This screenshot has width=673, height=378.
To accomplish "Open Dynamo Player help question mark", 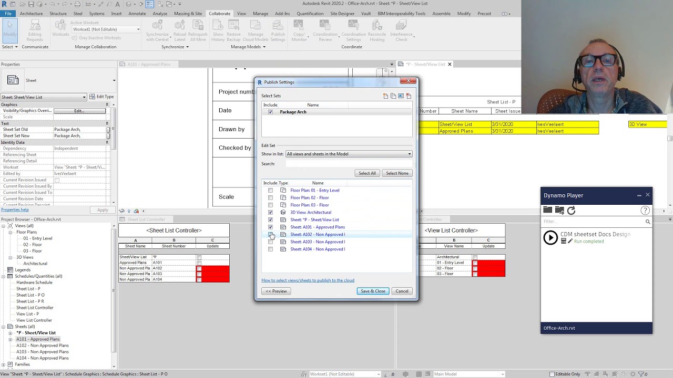I will point(645,211).
